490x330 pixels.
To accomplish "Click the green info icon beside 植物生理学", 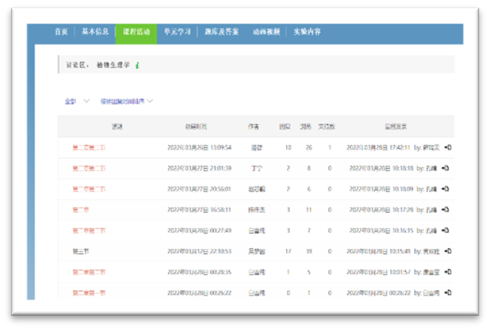I will point(137,65).
